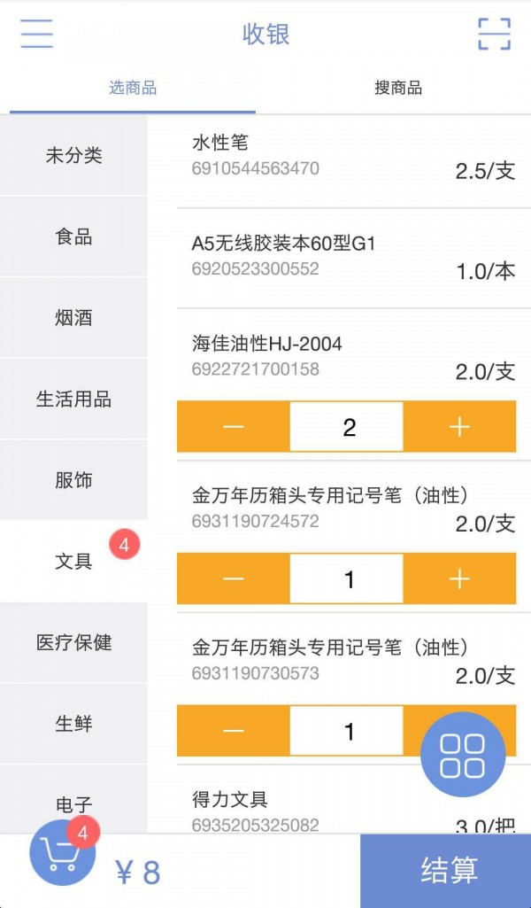The width and height of the screenshot is (531, 908).
Task: Tap the ¥8 total amount
Action: (x=137, y=873)
